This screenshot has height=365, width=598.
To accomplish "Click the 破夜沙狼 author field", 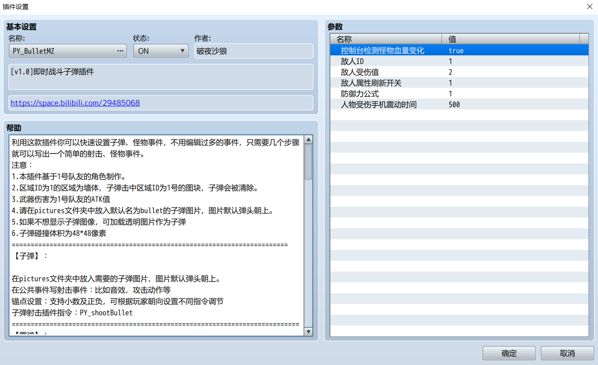I will tap(253, 51).
